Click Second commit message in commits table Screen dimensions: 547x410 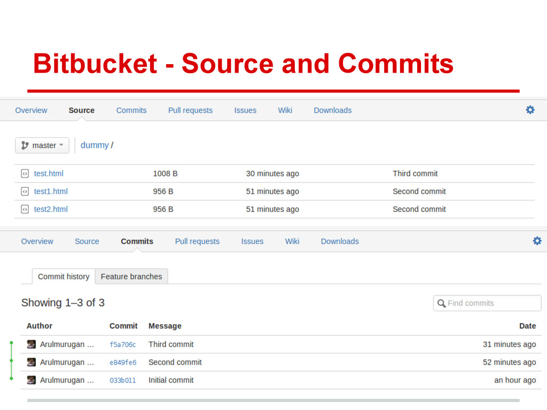[x=175, y=362]
